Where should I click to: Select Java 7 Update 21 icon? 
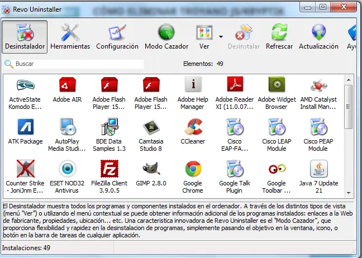click(x=319, y=169)
